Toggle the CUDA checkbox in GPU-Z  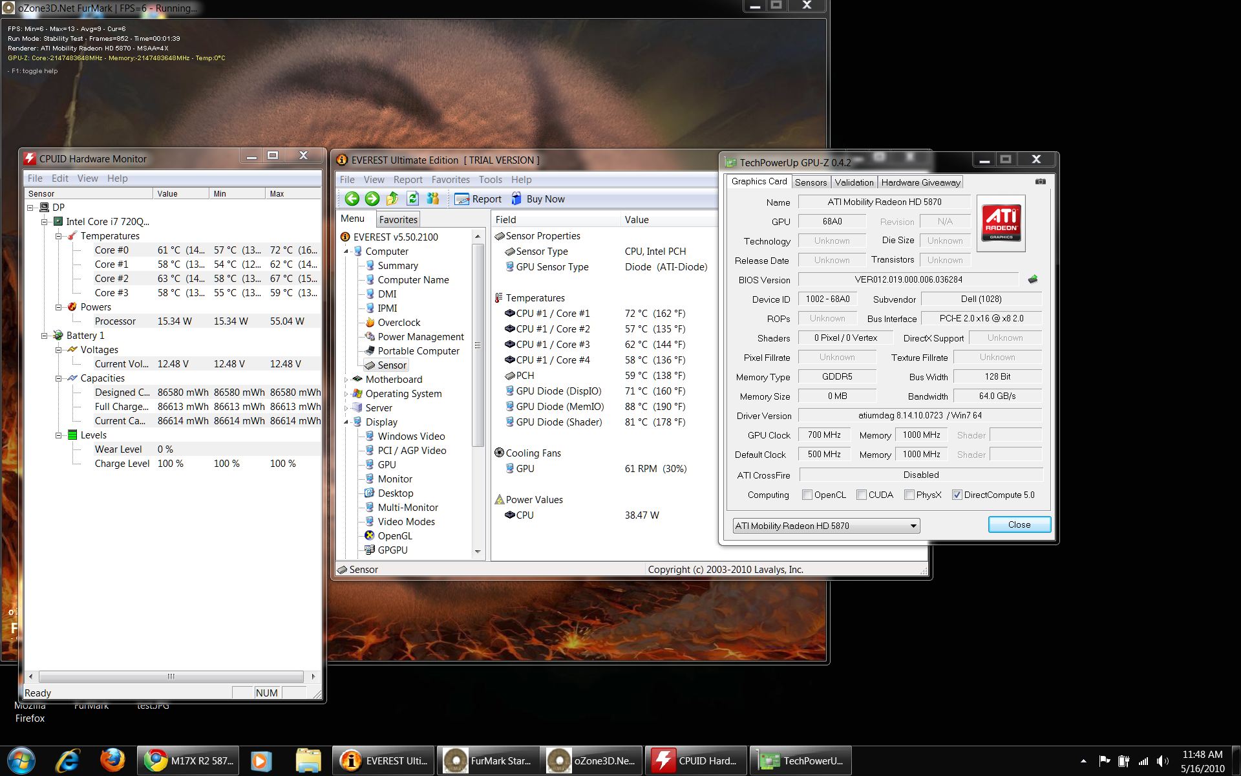coord(861,495)
